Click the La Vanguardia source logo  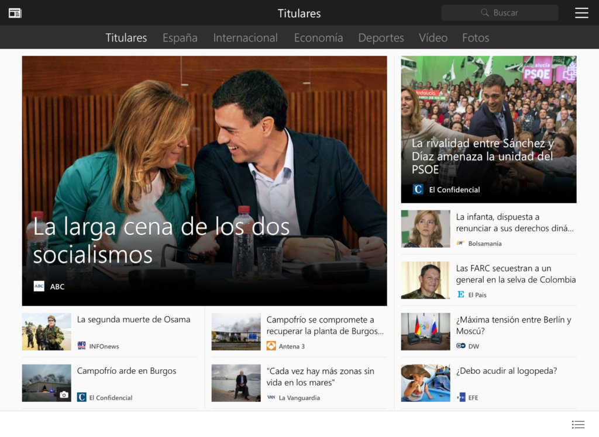tap(271, 397)
